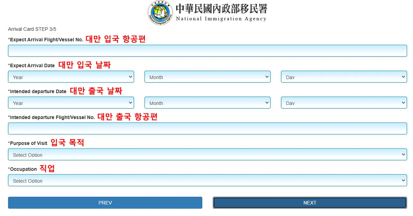
Task: Open the Expect Arrival Date Month dropdown
Action: click(x=207, y=77)
